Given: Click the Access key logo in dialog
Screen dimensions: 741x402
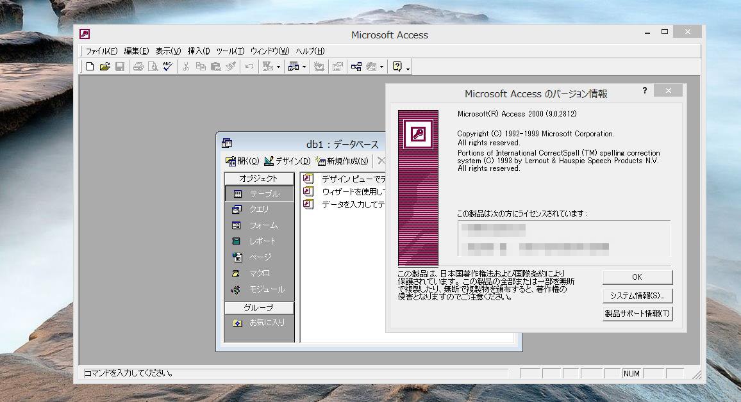Looking at the screenshot, I should (x=418, y=134).
